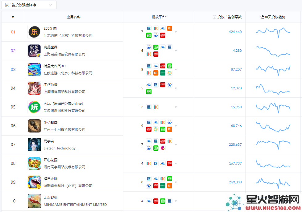Click the 投放平台 column header
Viewport: 302px width, 212px height.
[x=159, y=17]
